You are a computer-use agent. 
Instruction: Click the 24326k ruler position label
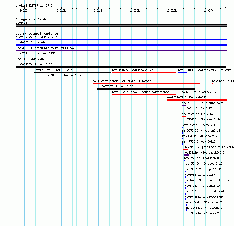coord(172,10)
